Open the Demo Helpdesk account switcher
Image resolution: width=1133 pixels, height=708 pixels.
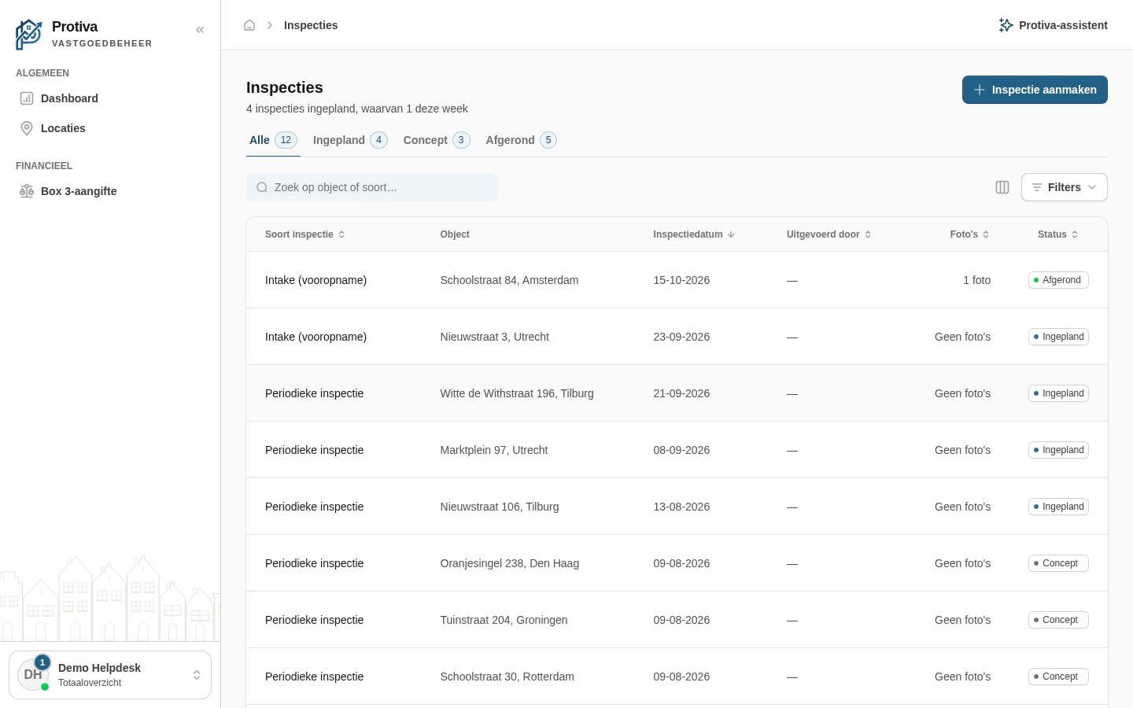point(110,675)
